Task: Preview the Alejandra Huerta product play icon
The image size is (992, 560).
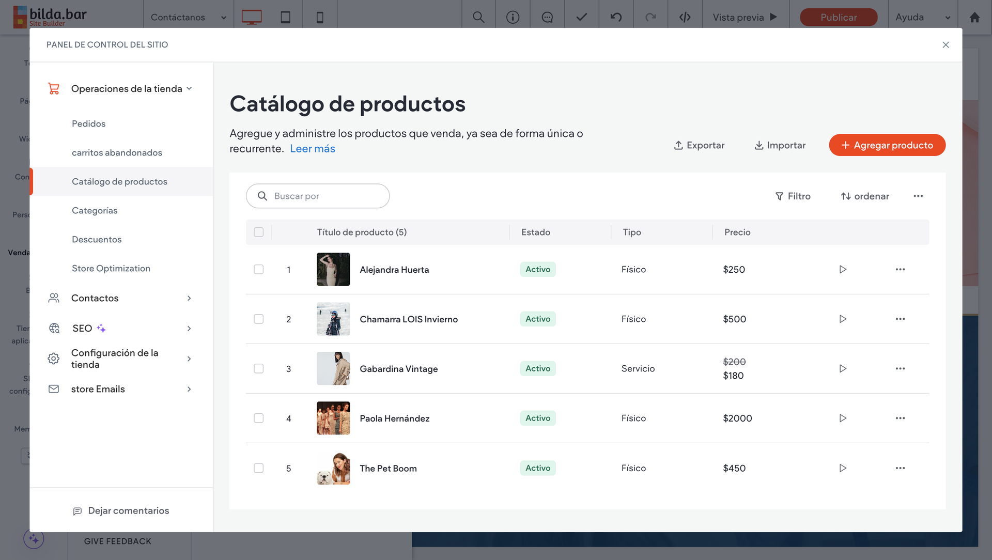Action: pos(843,269)
